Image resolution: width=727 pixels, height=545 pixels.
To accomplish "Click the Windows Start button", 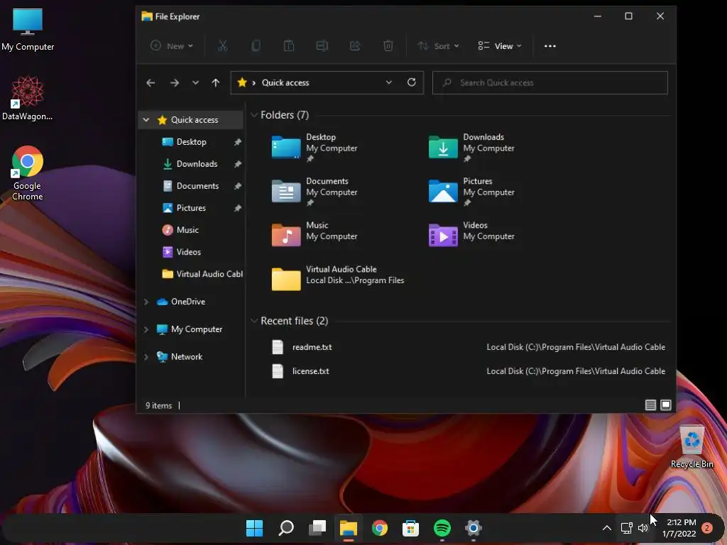I will coord(254,528).
